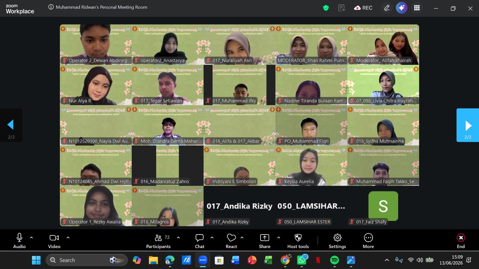
Task: Click the operator2_Anastasya name label
Action: pyautogui.click(x=163, y=60)
